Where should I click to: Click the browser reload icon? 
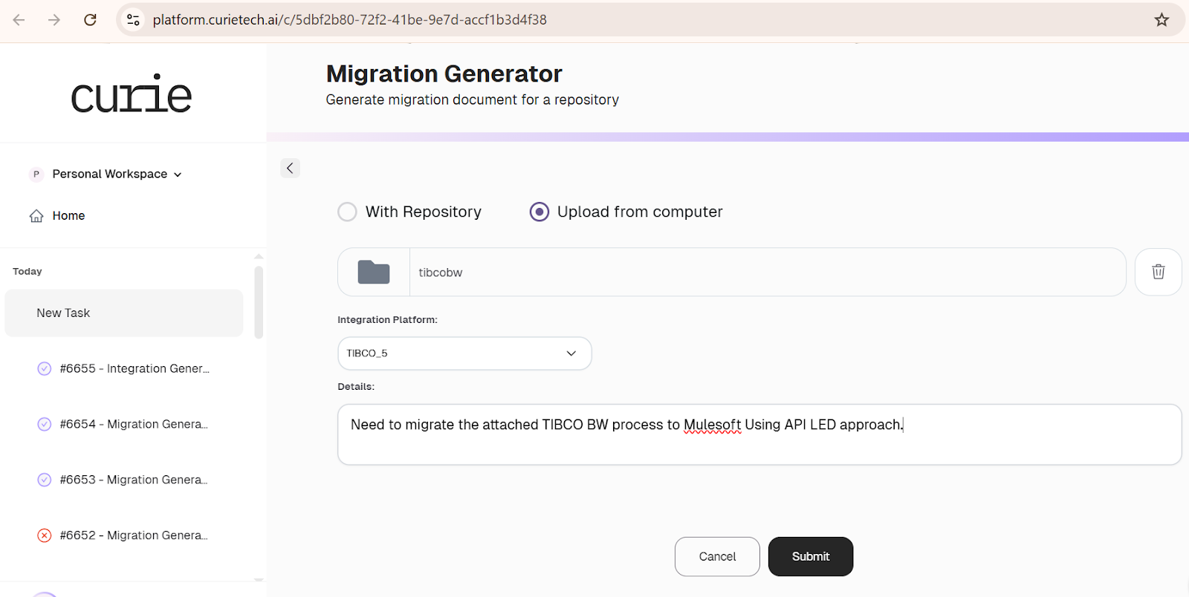pyautogui.click(x=90, y=20)
